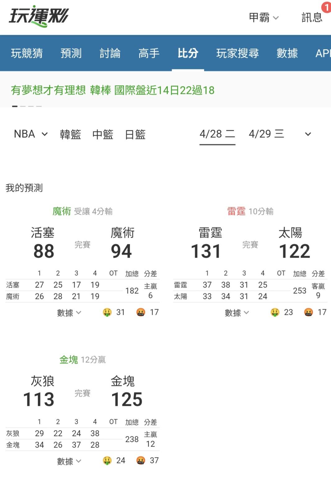Open the 玩運彩 logo home link
Image resolution: width=331 pixels, height=496 pixels.
pyautogui.click(x=39, y=16)
